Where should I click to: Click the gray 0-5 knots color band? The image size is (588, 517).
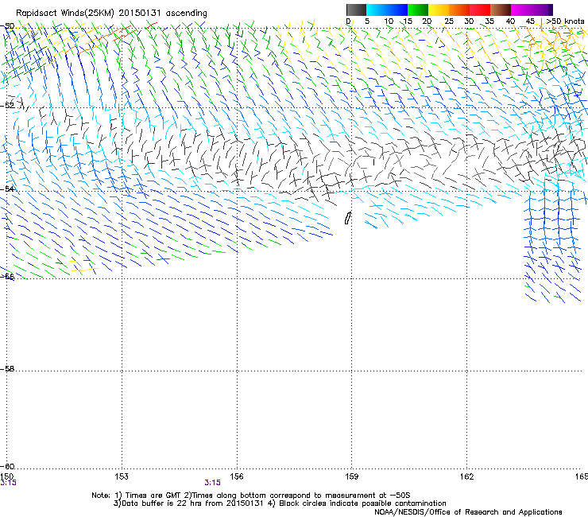[356, 10]
